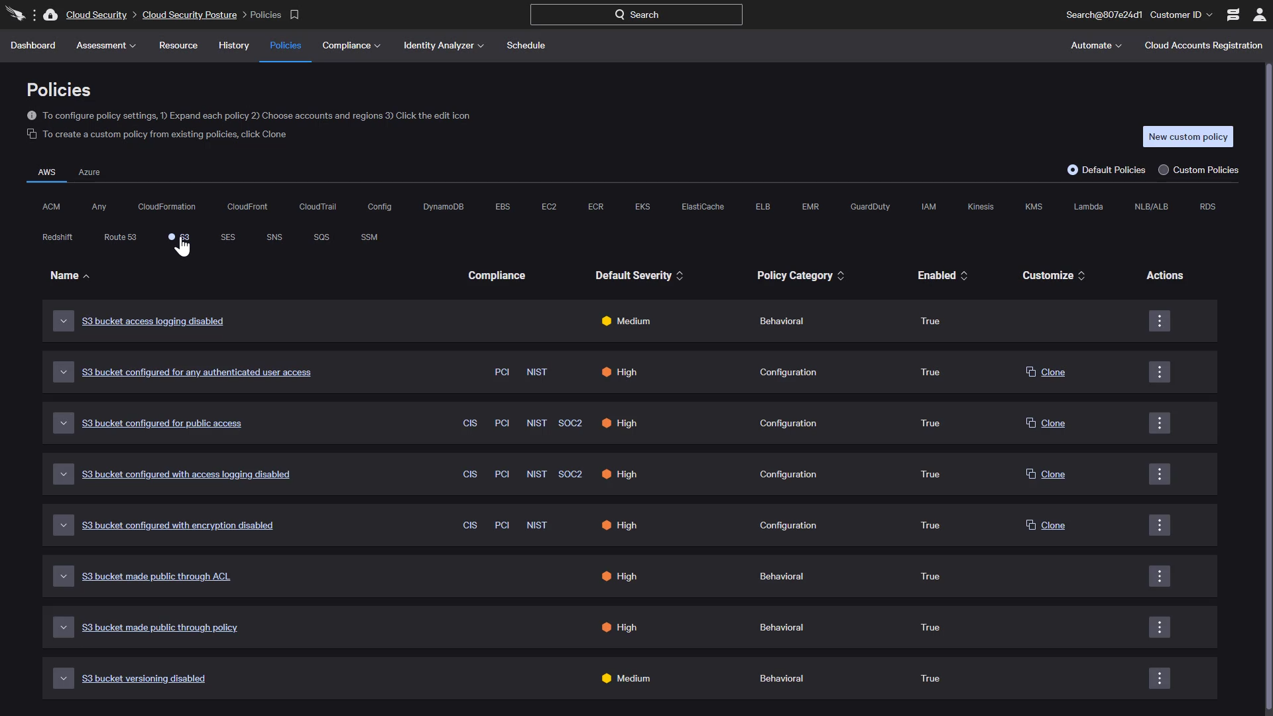Open the Automate dropdown menu
Screen dimensions: 1273x716
(1096, 45)
